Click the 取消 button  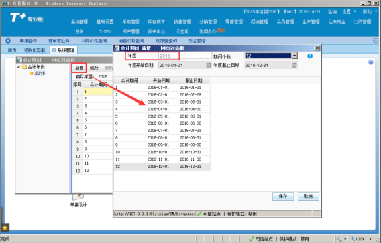point(308,196)
